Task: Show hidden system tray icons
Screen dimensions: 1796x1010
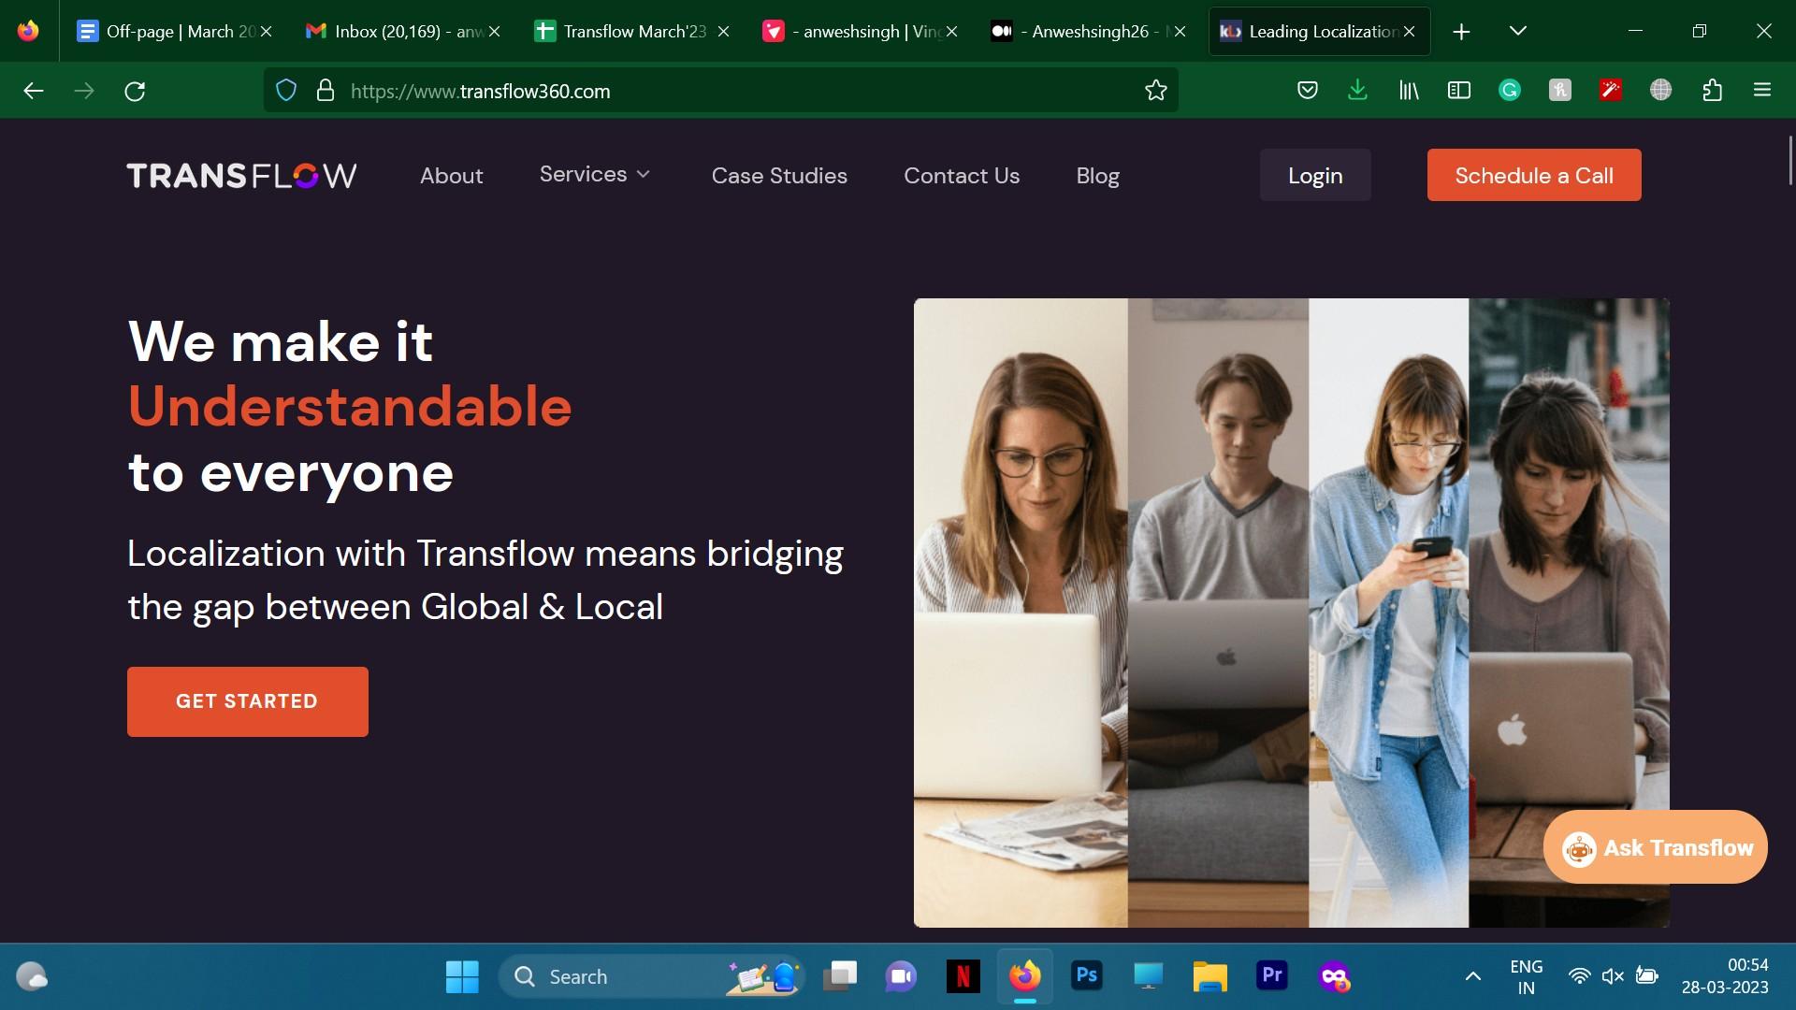Action: pos(1472,976)
